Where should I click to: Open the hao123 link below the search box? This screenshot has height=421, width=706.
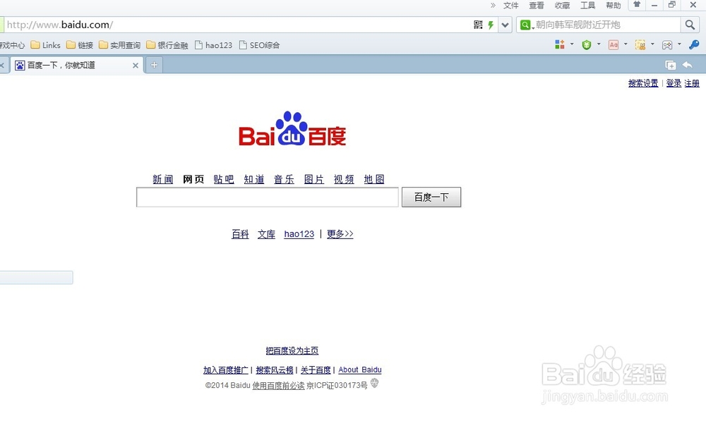coord(299,233)
